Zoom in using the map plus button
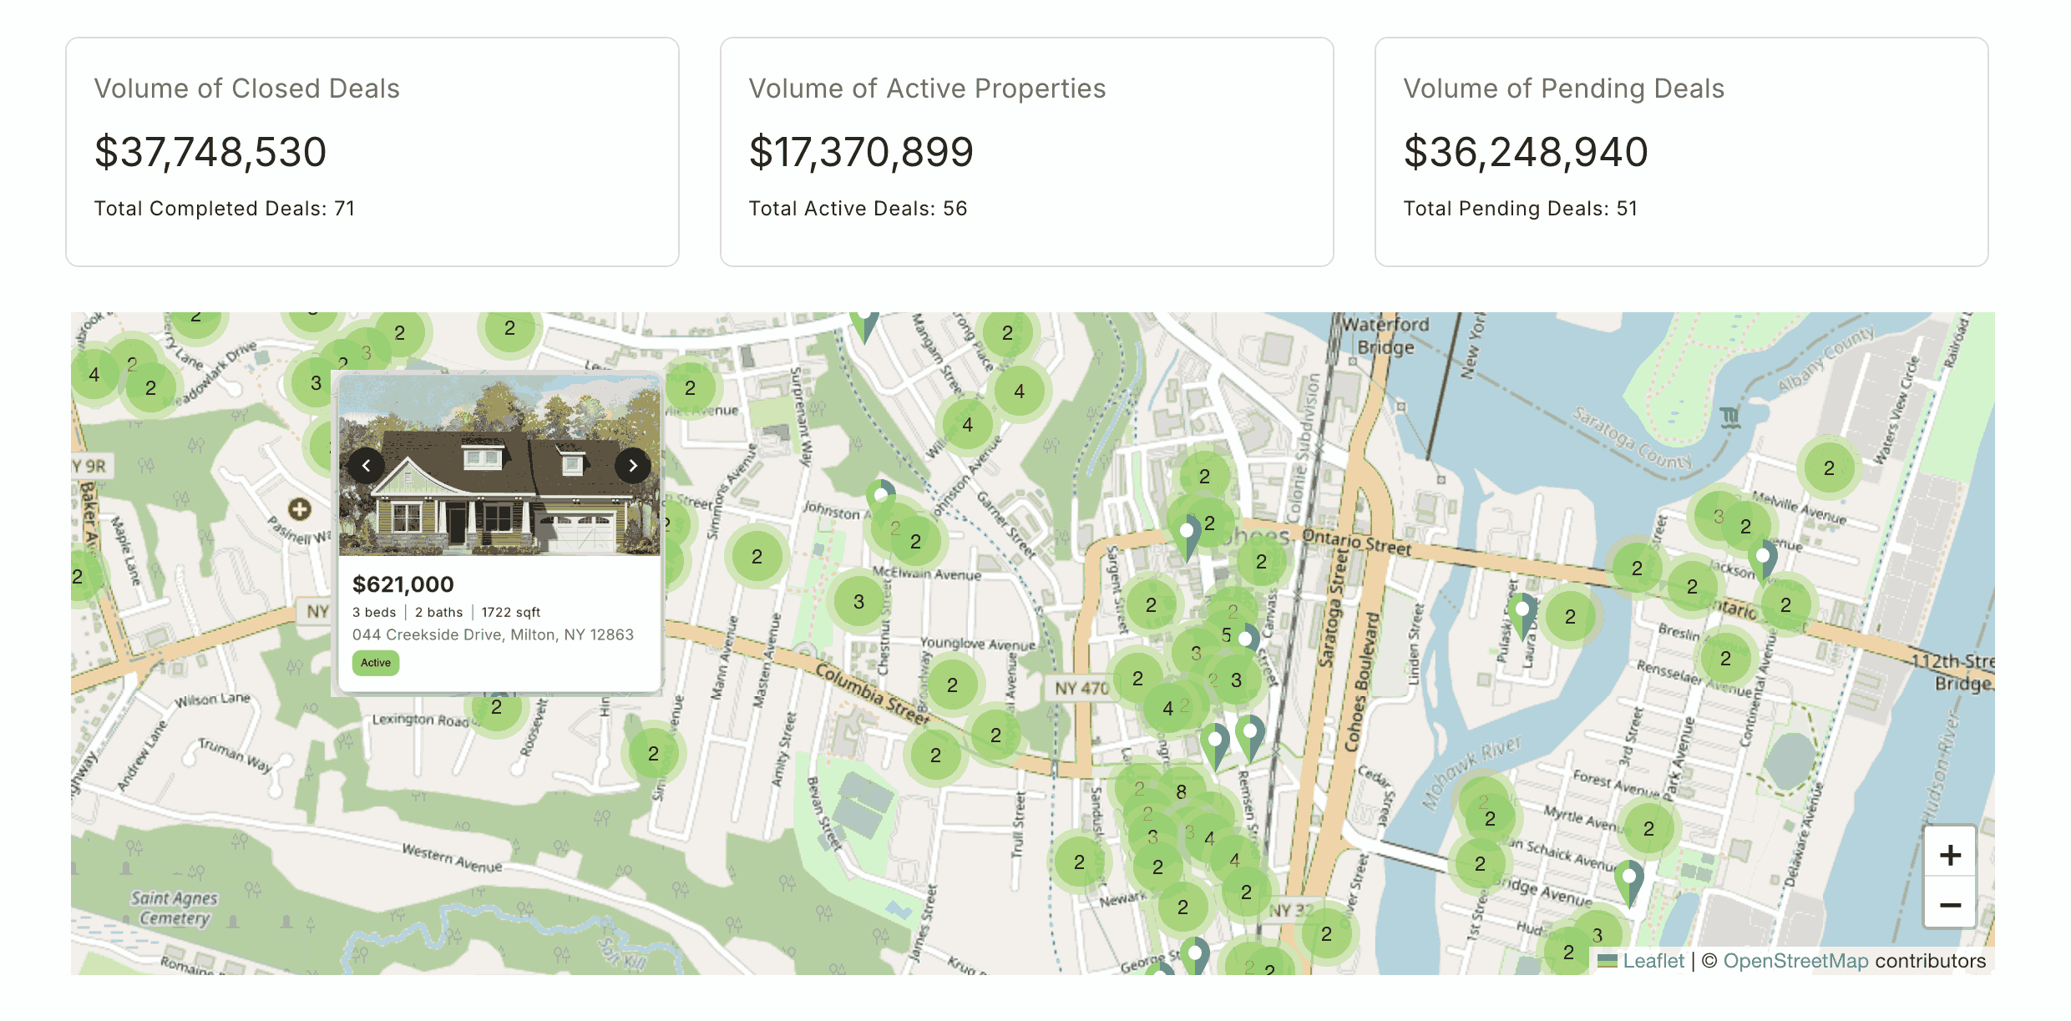The image size is (2071, 1021). [x=1949, y=853]
